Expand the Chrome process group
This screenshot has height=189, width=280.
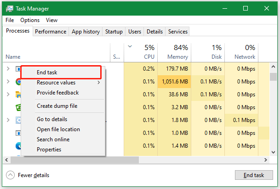(8, 81)
